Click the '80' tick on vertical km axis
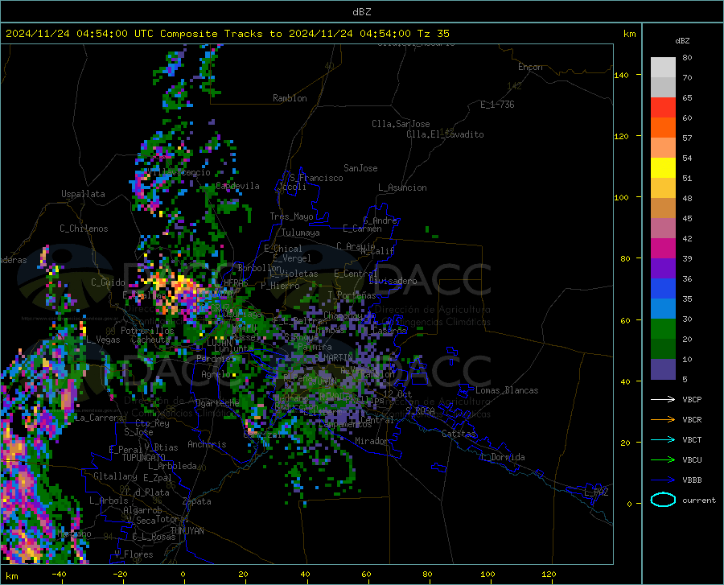724x585 pixels. [x=625, y=258]
